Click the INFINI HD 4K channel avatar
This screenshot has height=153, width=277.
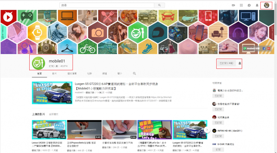click(x=214, y=131)
